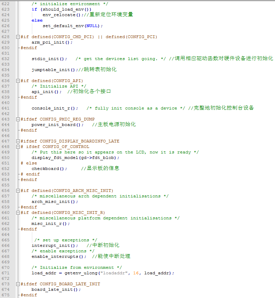Click the //显示板的信息 comment
This screenshot has height=298, width=275.
[x=100, y=168]
